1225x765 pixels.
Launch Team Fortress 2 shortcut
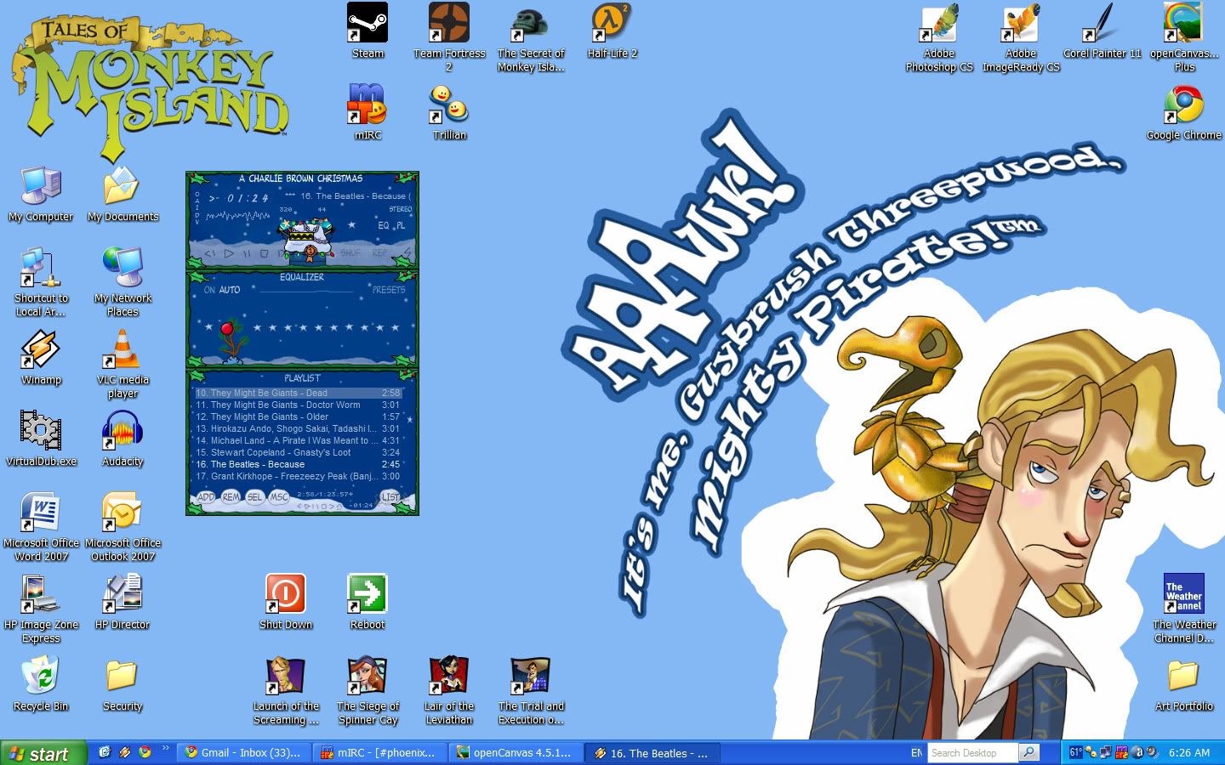pyautogui.click(x=449, y=37)
